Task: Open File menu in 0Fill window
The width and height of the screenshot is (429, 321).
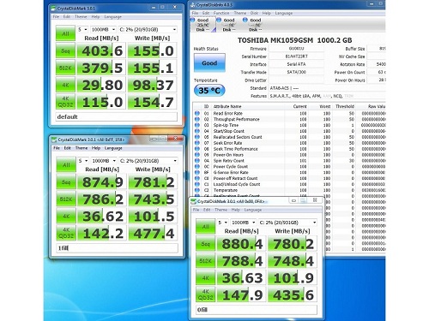Action: pos(196,210)
